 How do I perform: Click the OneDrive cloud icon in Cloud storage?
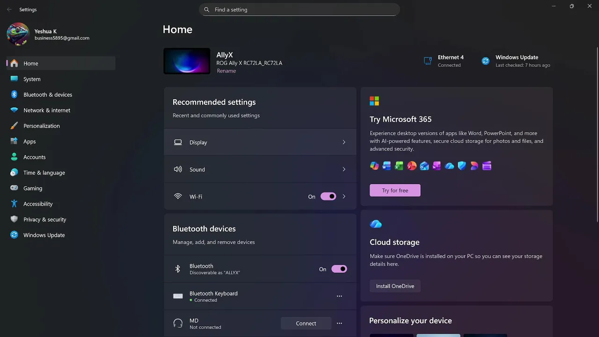point(376,224)
